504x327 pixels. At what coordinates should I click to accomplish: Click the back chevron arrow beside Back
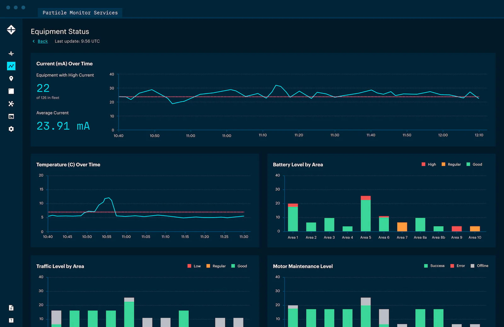click(34, 41)
